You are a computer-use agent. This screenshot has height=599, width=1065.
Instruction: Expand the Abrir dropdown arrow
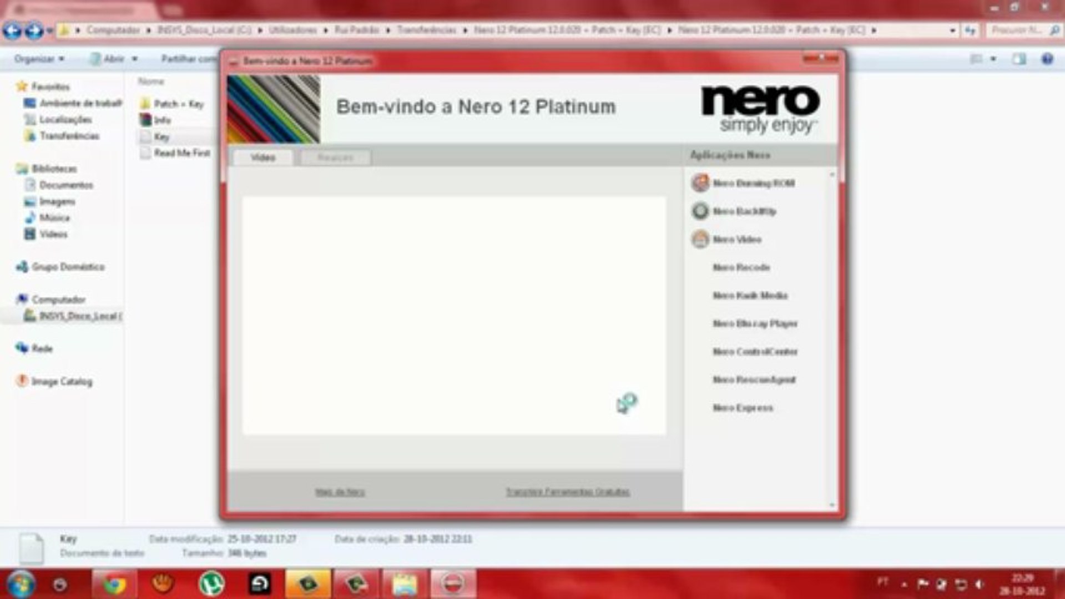pos(134,59)
